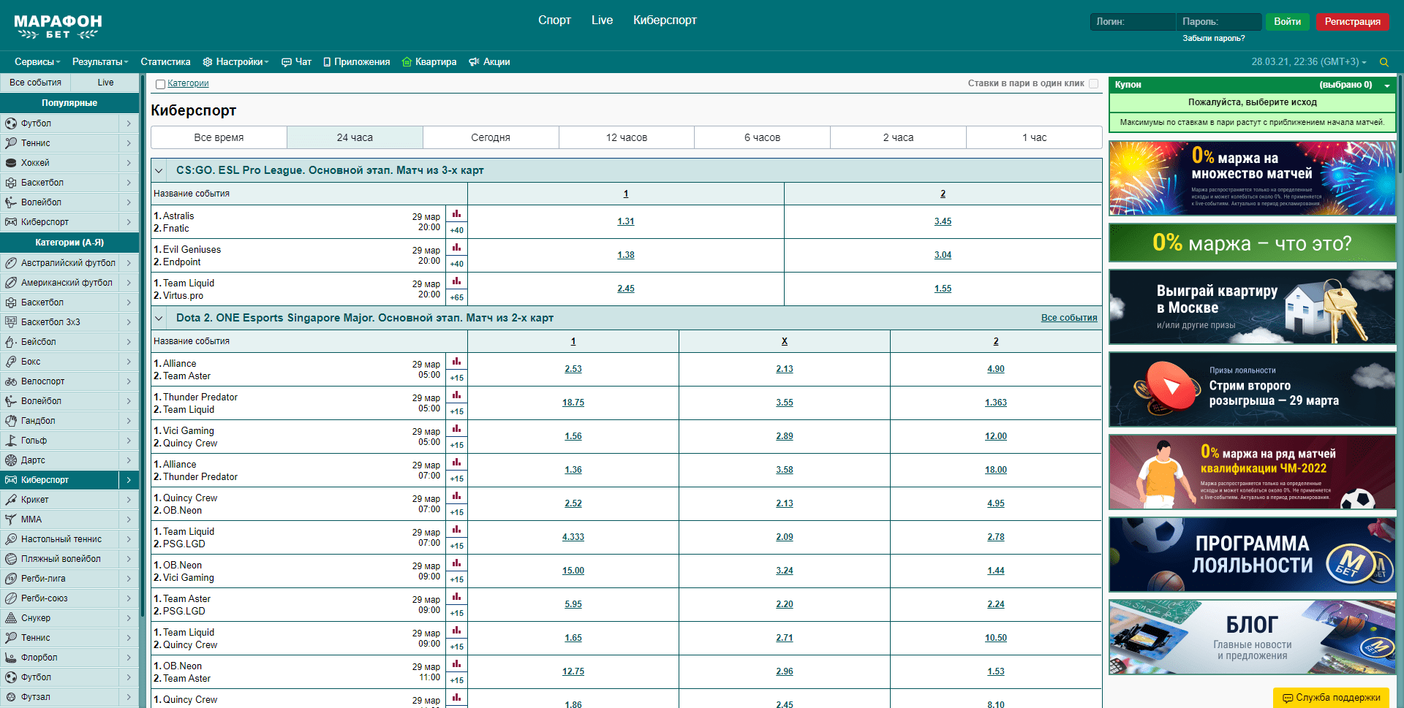Screen dimensions: 1404x708
Task: Open the Настройки dropdown menu
Action: pos(236,62)
